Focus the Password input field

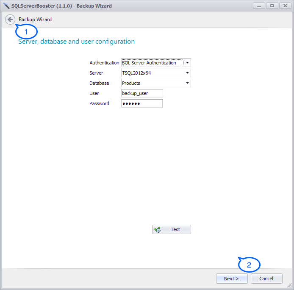click(x=141, y=103)
